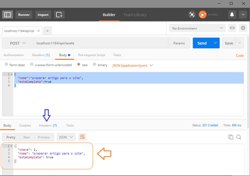
Task: Toggle line wrapping in the response
Action: pyautogui.click(x=82, y=137)
